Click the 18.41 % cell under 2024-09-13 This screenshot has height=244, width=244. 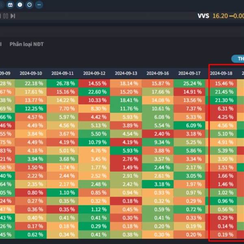tap(126, 100)
